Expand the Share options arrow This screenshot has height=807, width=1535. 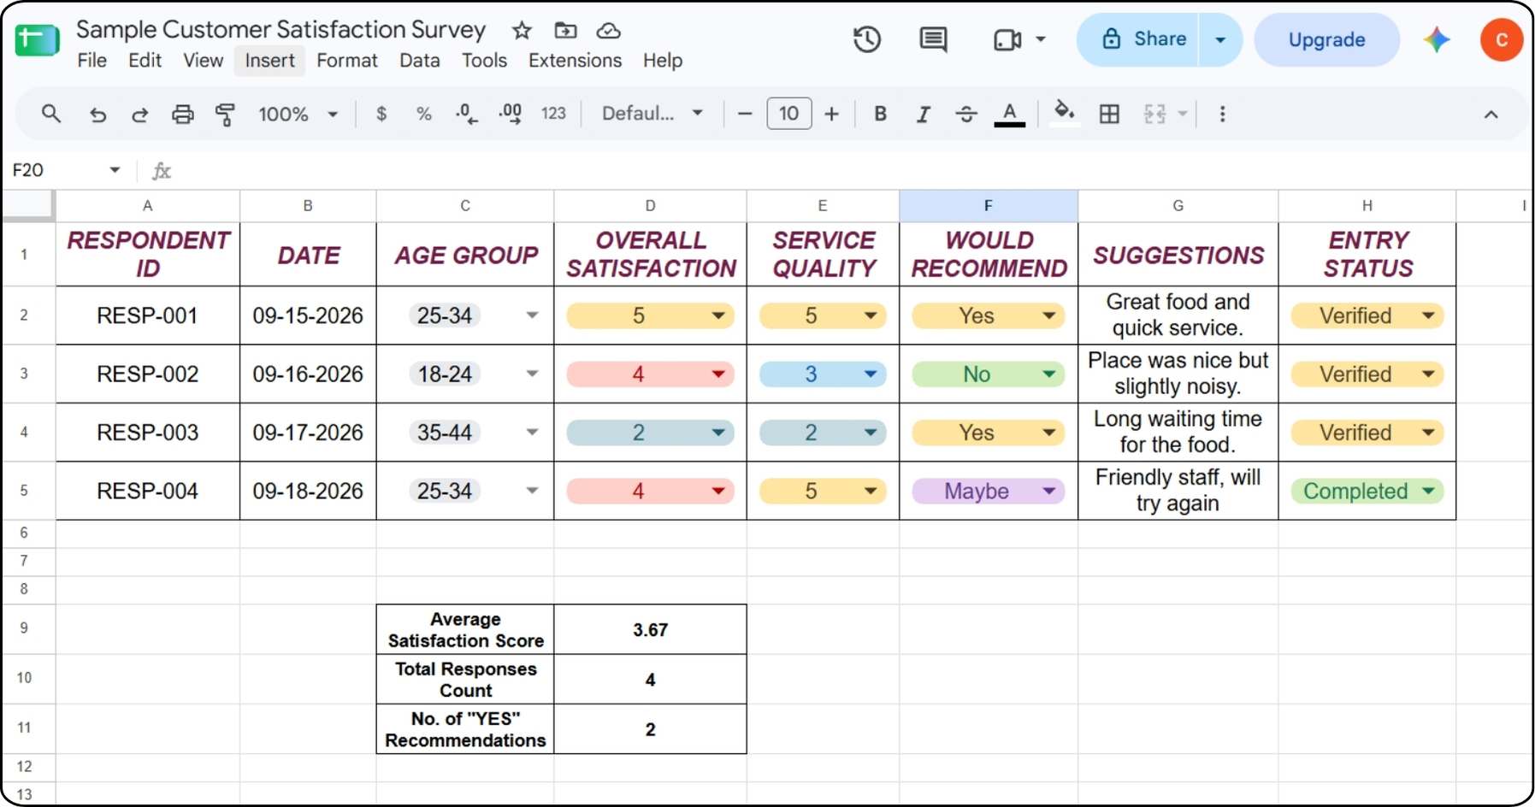(1220, 39)
